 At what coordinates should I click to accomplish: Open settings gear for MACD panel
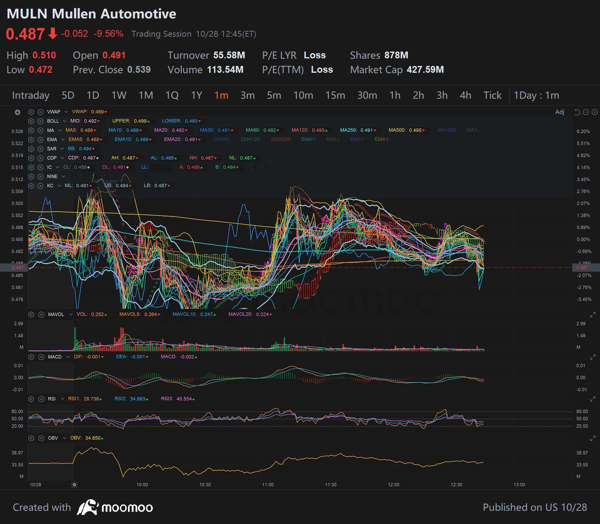point(32,357)
